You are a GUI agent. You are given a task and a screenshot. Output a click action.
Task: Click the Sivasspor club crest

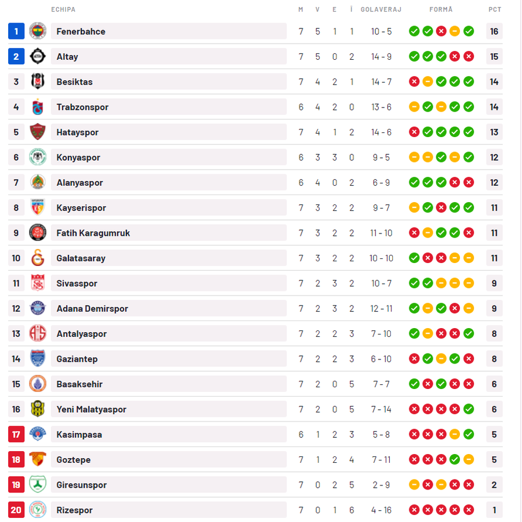(38, 283)
